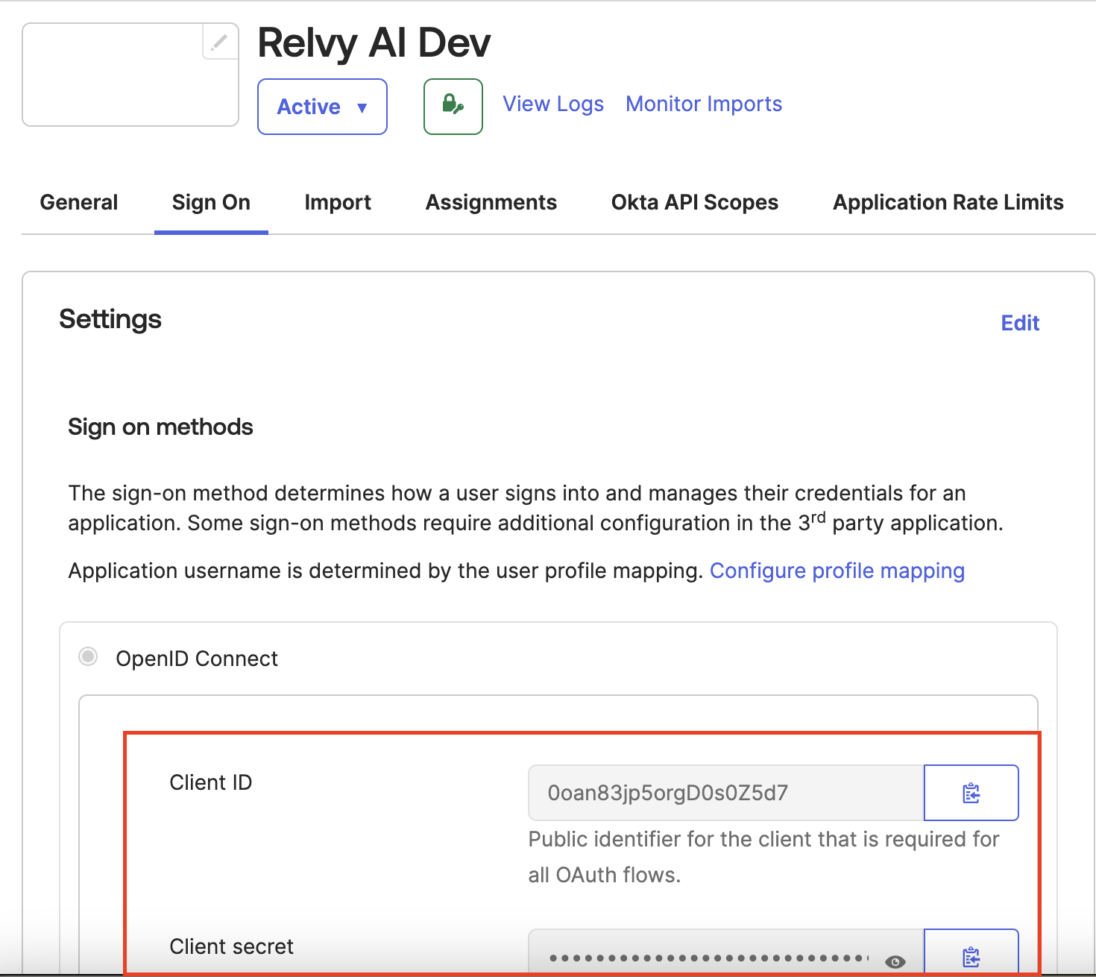Click the Client secret label
The image size is (1096, 977).
point(231,946)
